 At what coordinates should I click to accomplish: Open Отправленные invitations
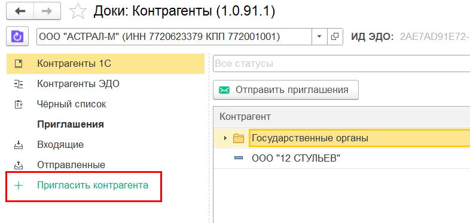[x=71, y=165]
